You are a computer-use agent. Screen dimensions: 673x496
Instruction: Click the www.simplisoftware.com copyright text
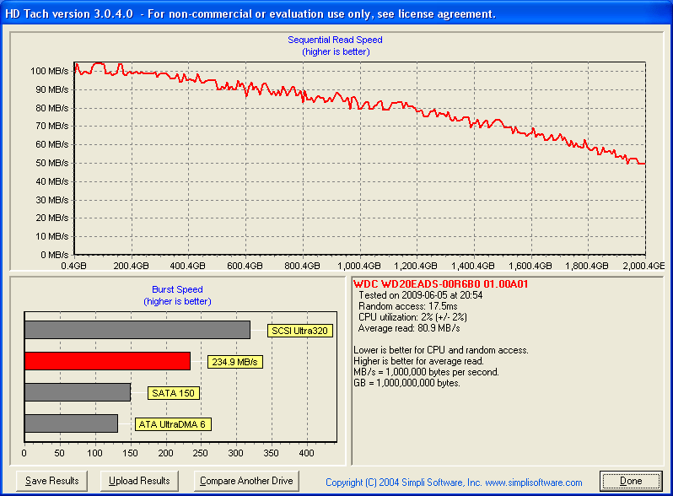[x=454, y=483]
